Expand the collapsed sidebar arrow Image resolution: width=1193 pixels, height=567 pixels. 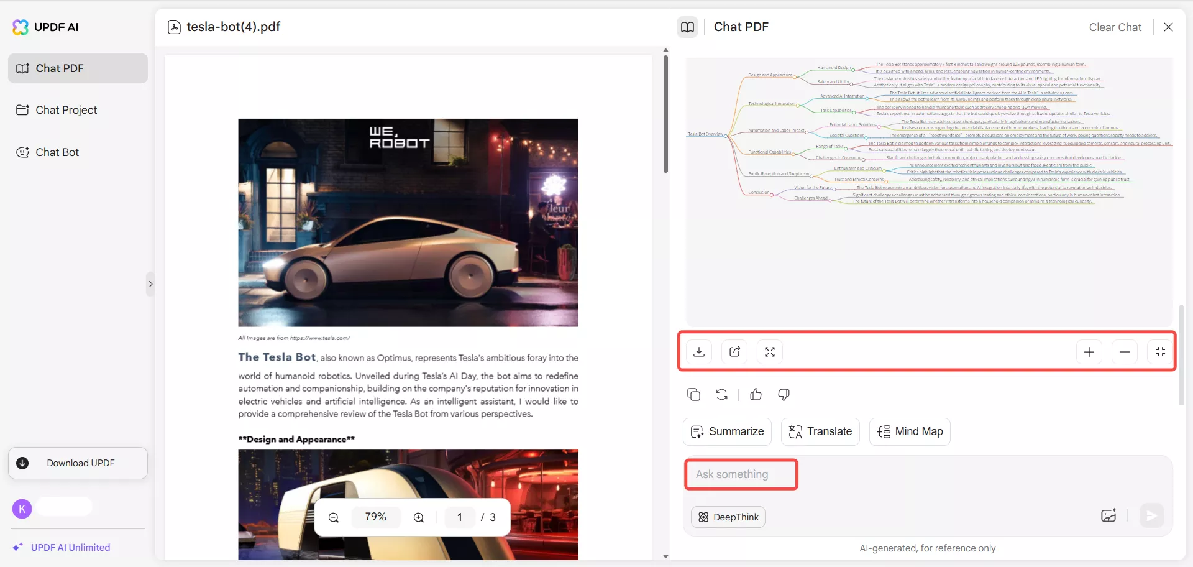click(150, 284)
